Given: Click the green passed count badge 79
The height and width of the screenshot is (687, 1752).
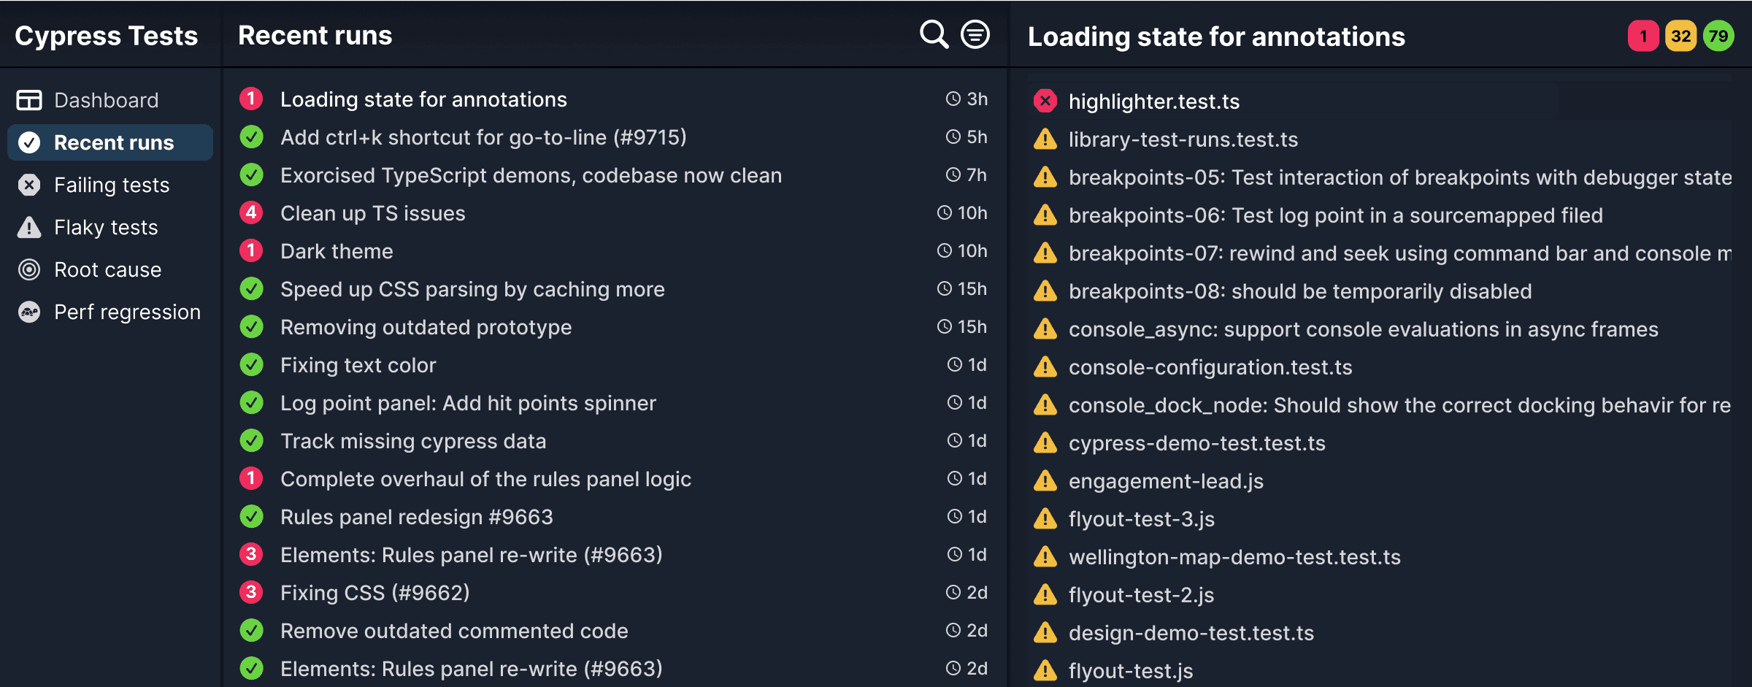Looking at the screenshot, I should click(x=1718, y=36).
